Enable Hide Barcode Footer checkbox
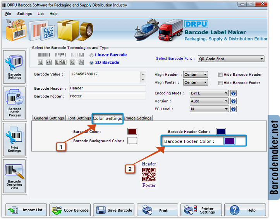The height and width of the screenshot is (219, 280). coord(220,83)
